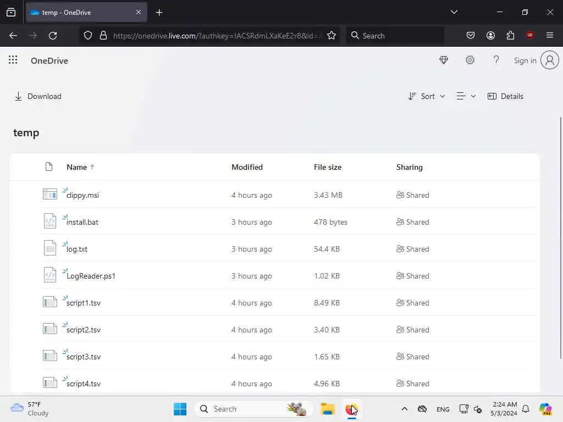This screenshot has height=422, width=563.
Task: Select the script2.tsv file icon
Action: click(x=50, y=329)
